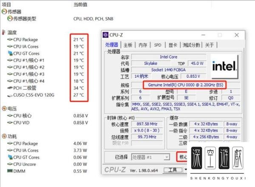Click the icon beside CPU 核心 voltage
The width and height of the screenshot is (255, 187).
10,116
